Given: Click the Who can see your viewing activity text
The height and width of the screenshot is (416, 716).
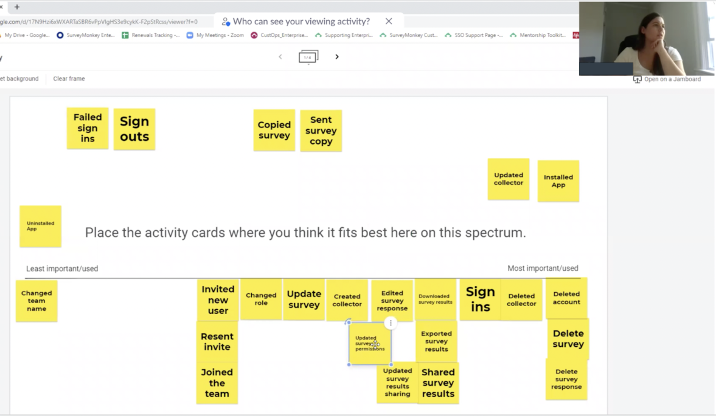Looking at the screenshot, I should click(x=301, y=21).
